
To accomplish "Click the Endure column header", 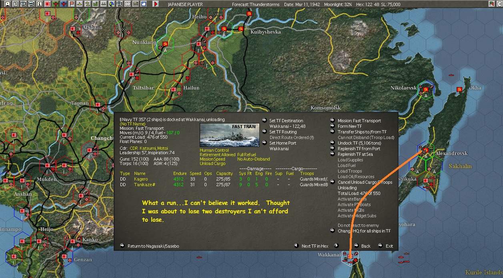I will click(180, 174).
